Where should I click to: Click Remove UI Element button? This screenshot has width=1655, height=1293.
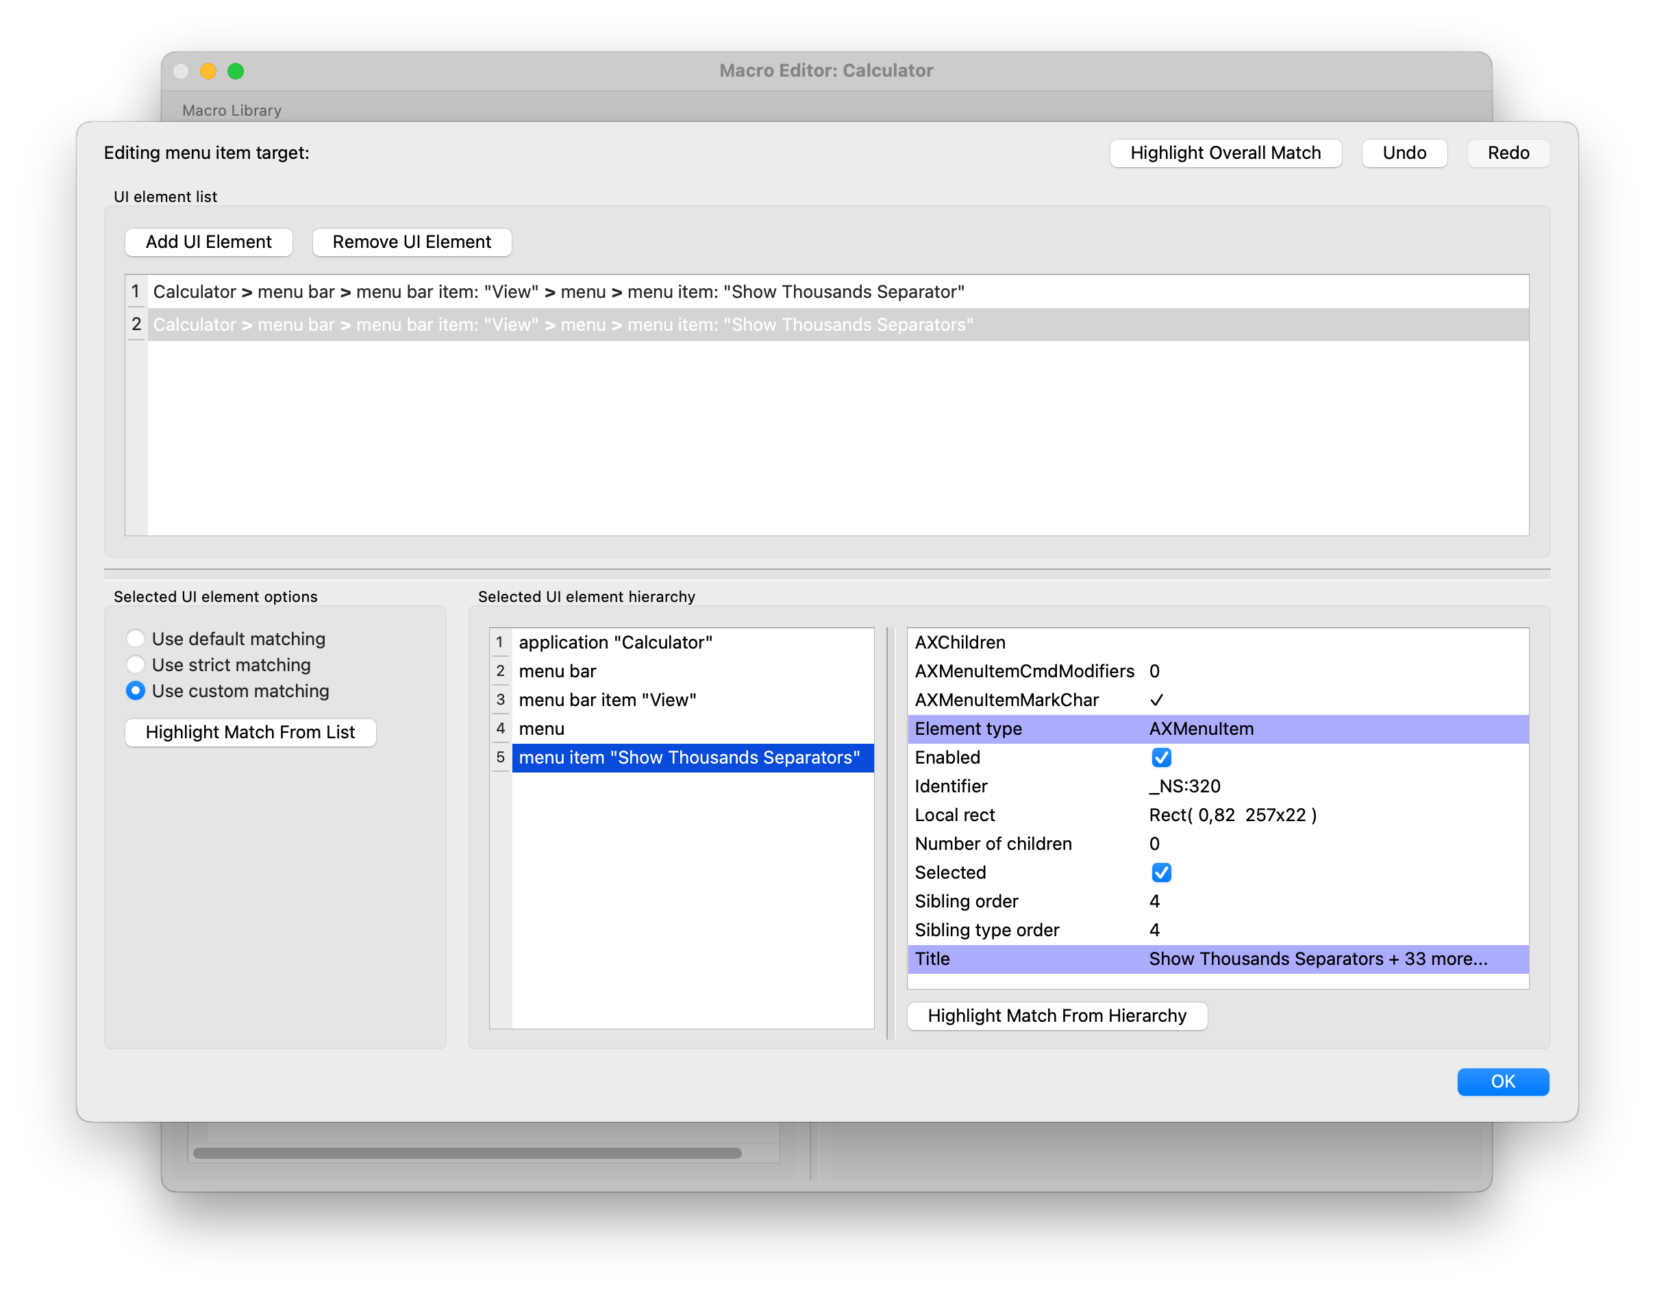pos(412,242)
